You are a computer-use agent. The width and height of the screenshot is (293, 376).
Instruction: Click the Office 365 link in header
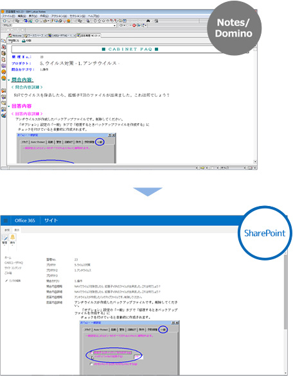click(24, 220)
